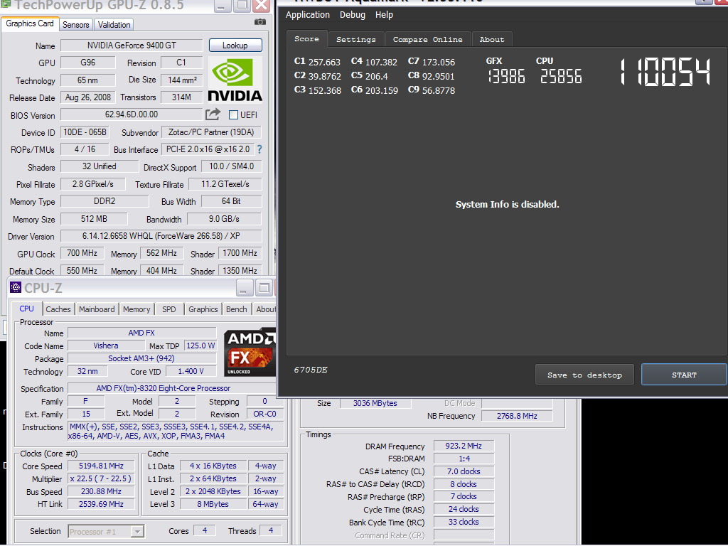Switch to GPU-Z Sensors tab

75,25
